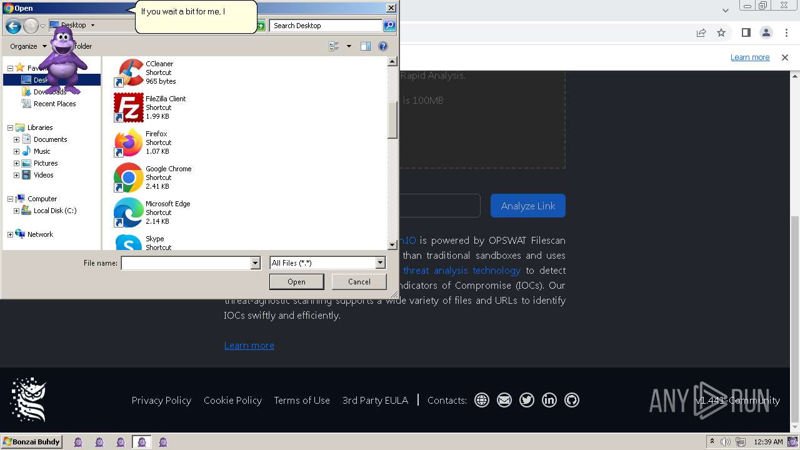Image resolution: width=800 pixels, height=450 pixels.
Task: Open Chrome profile avatar icon
Action: 766,32
